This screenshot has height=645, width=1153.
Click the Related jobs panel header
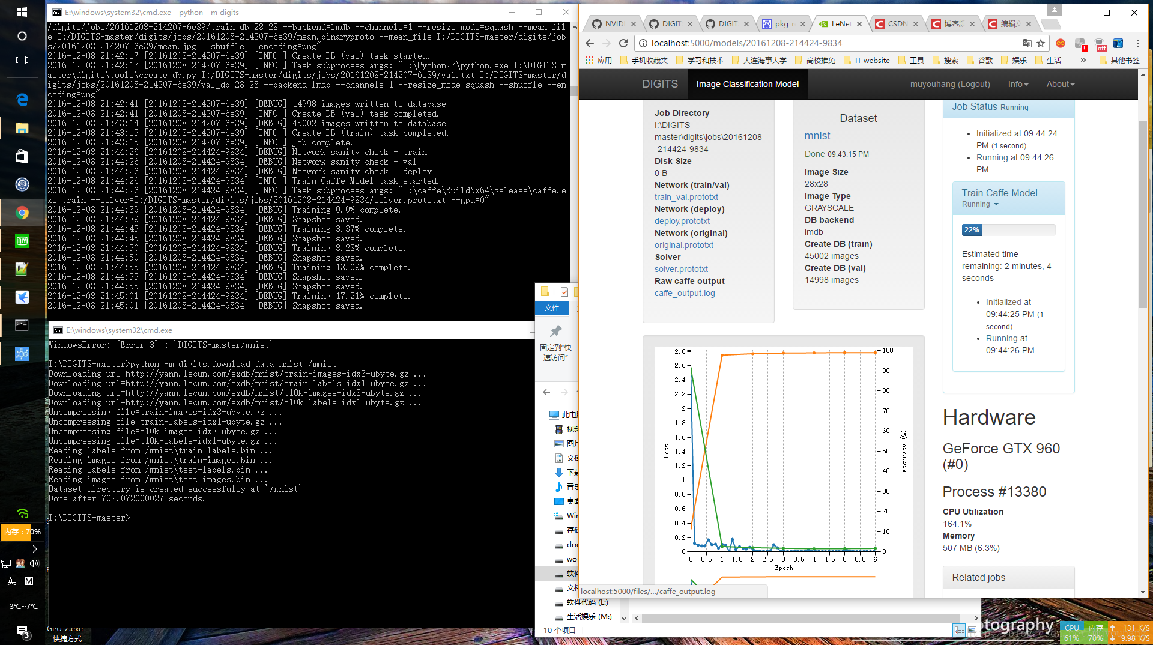[x=1008, y=577]
